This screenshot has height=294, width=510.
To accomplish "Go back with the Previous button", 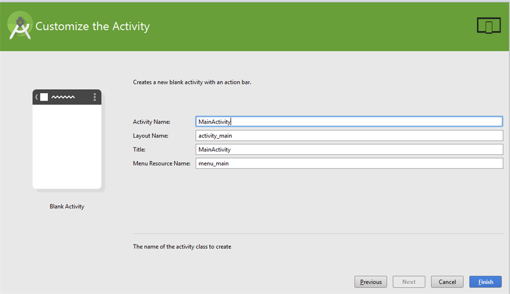I will 371,282.
